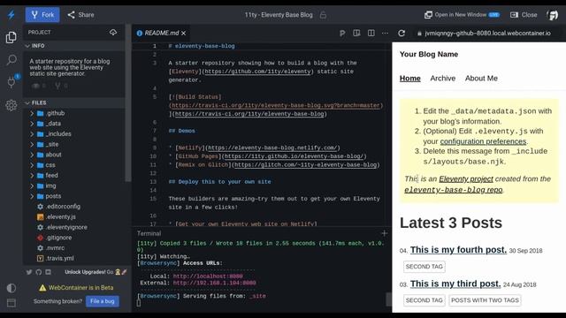Open About Me in blog navigation
The height and width of the screenshot is (318, 566).
[x=481, y=79]
